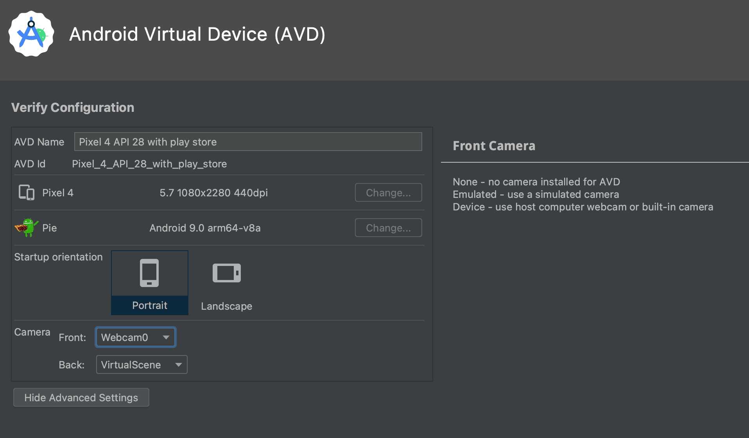Click the AVD Id value text
The width and height of the screenshot is (749, 438).
tap(149, 164)
